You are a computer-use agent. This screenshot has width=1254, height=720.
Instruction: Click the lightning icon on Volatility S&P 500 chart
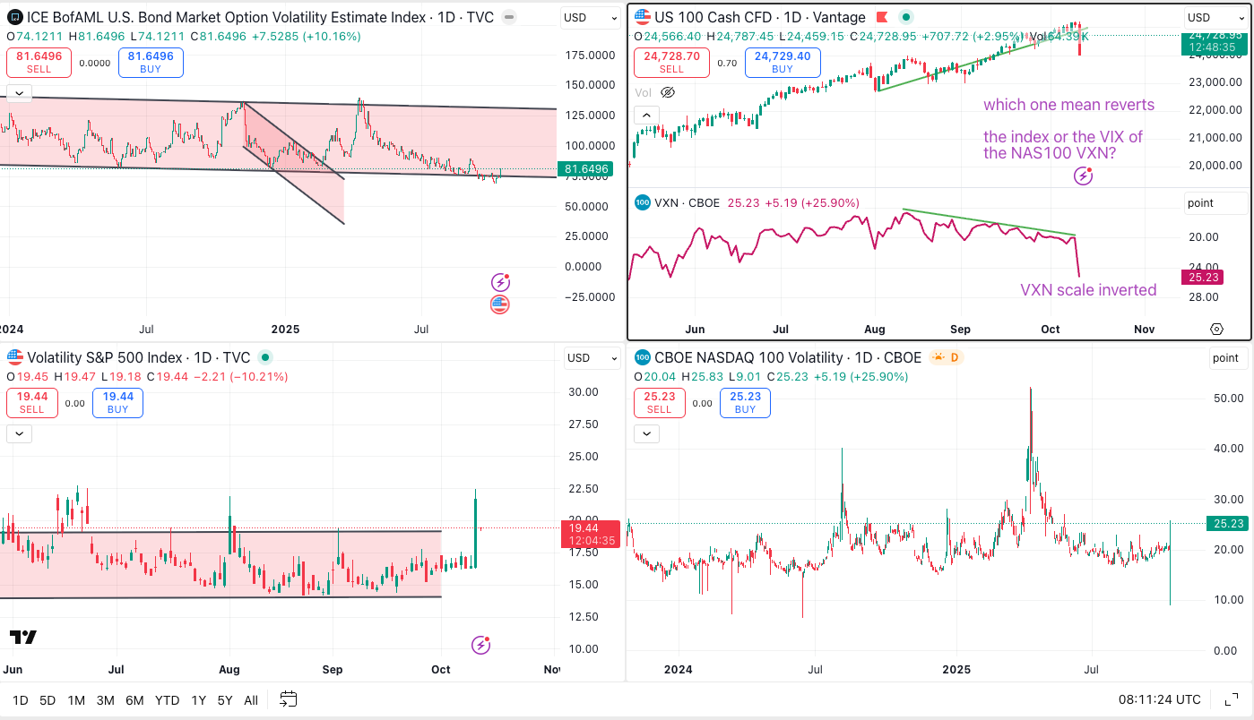(481, 645)
